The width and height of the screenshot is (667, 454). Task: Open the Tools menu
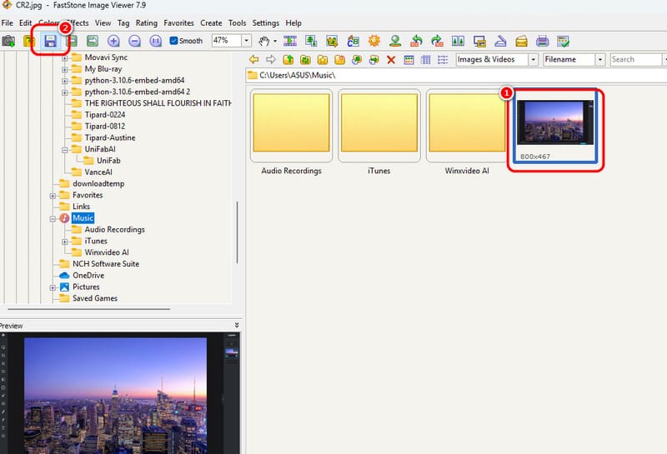(x=237, y=23)
